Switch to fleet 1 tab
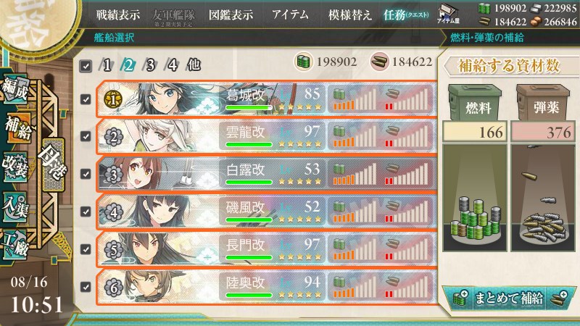This screenshot has width=580, height=326. (106, 65)
